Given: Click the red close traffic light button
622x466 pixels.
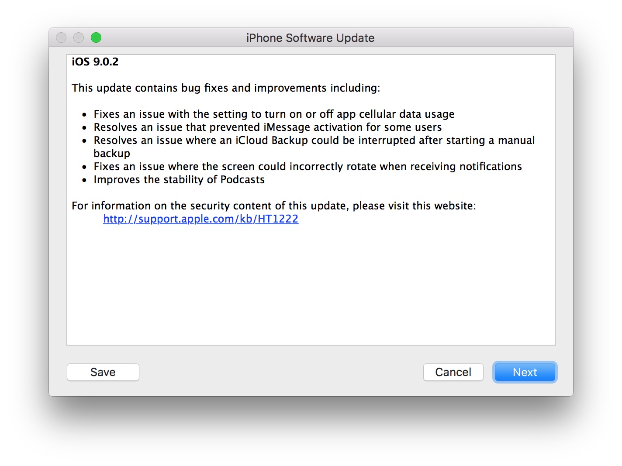Looking at the screenshot, I should click(61, 38).
